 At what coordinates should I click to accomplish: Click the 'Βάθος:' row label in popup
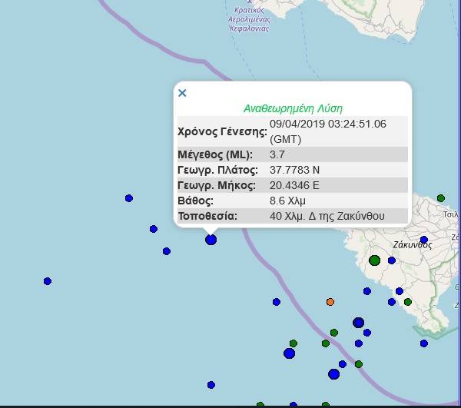click(x=195, y=201)
